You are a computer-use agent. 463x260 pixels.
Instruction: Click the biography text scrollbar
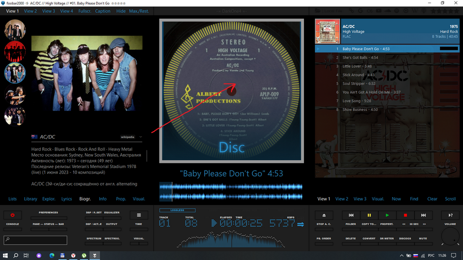pyautogui.click(x=147, y=156)
